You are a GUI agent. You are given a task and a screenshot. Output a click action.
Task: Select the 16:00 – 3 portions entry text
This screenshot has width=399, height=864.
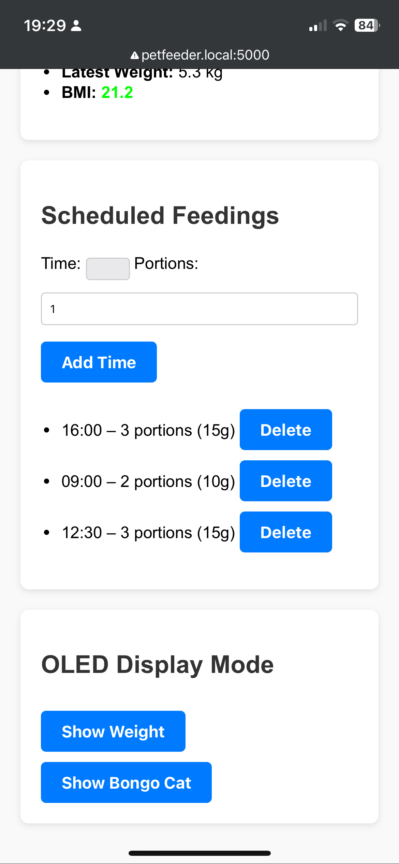pyautogui.click(x=148, y=430)
